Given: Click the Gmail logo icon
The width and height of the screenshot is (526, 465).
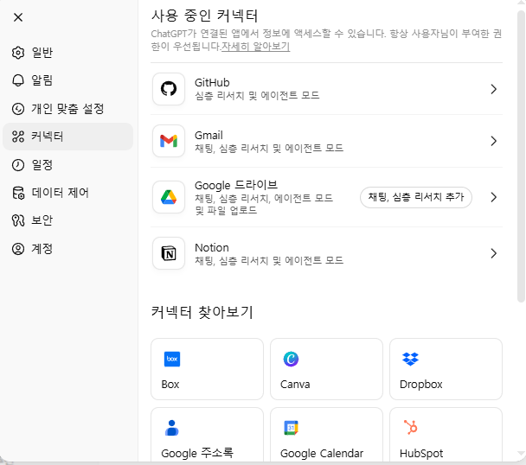Looking at the screenshot, I should (x=169, y=141).
